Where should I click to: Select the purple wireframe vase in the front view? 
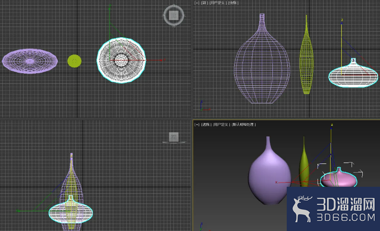coord(262,59)
